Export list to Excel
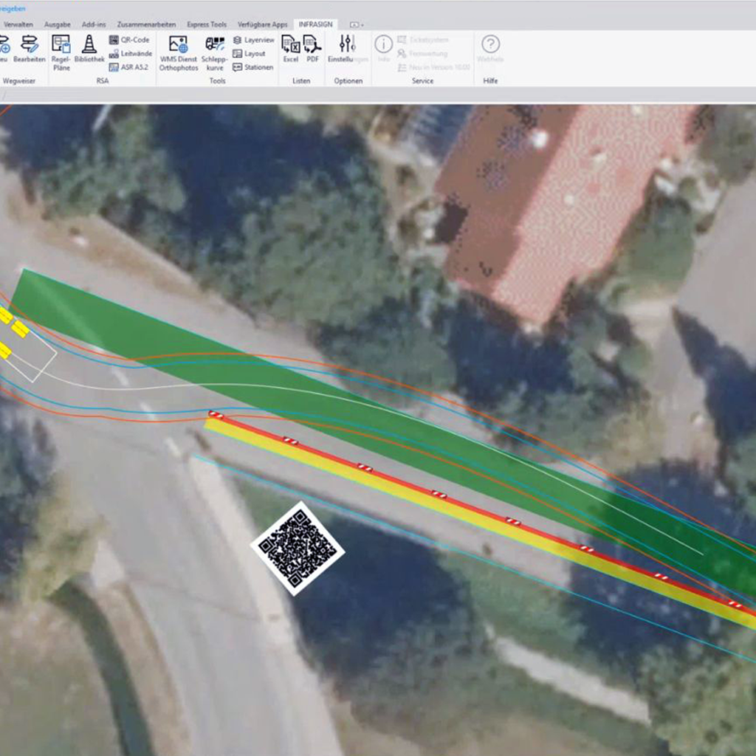756x756 pixels. pos(291,50)
